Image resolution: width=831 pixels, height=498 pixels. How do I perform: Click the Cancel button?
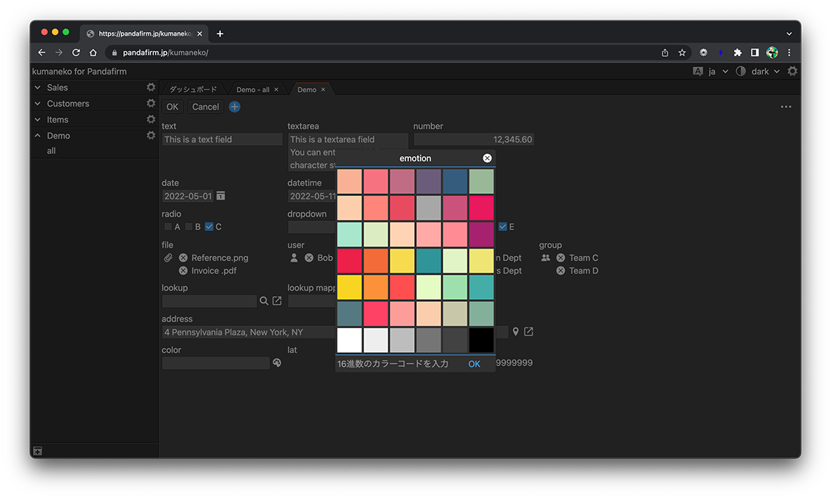(206, 106)
